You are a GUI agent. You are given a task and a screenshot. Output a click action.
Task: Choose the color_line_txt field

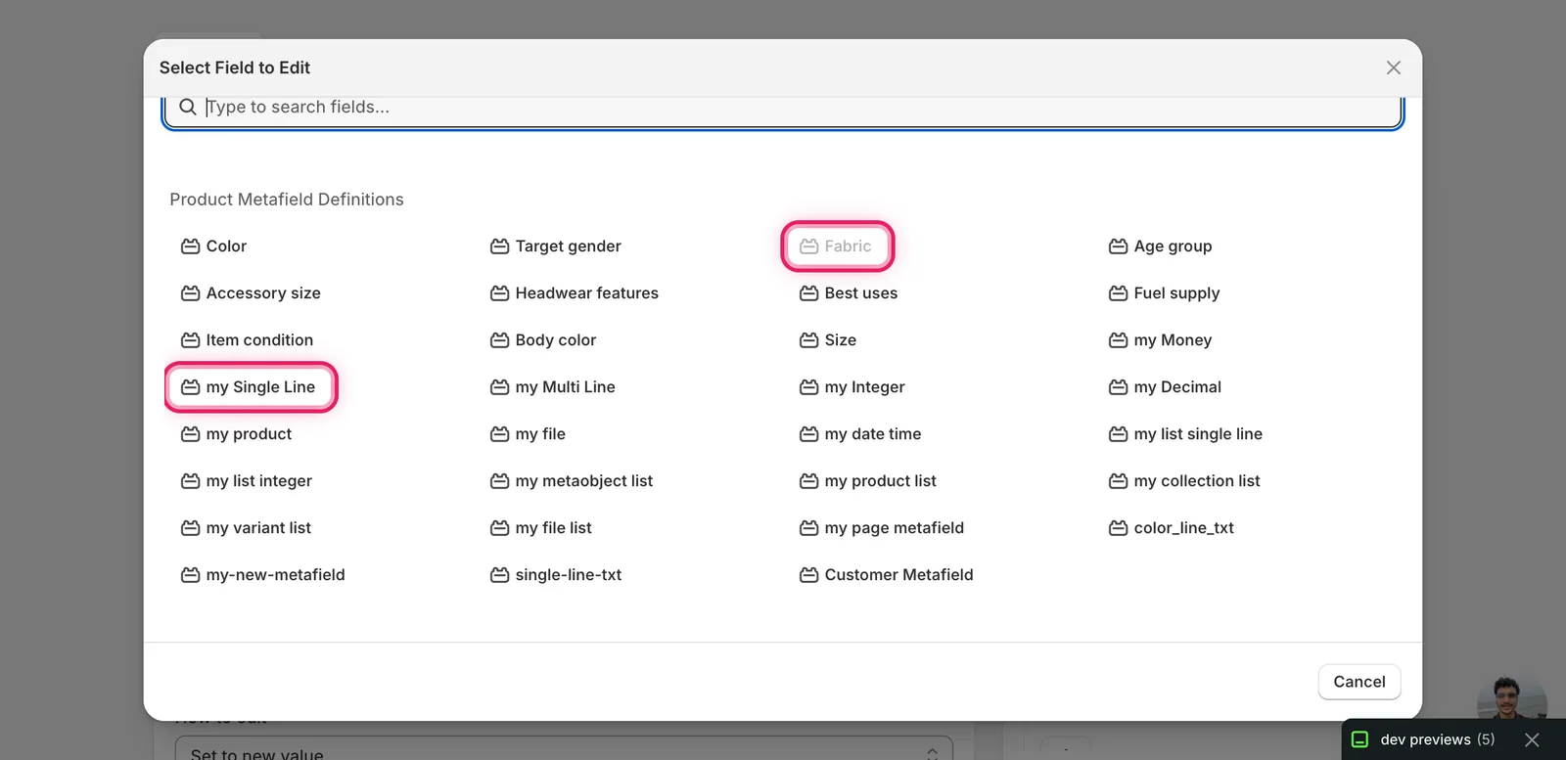click(1172, 528)
